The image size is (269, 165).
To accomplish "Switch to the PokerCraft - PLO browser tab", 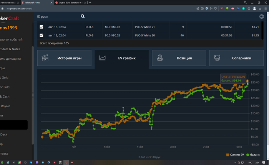I will click(37, 3).
